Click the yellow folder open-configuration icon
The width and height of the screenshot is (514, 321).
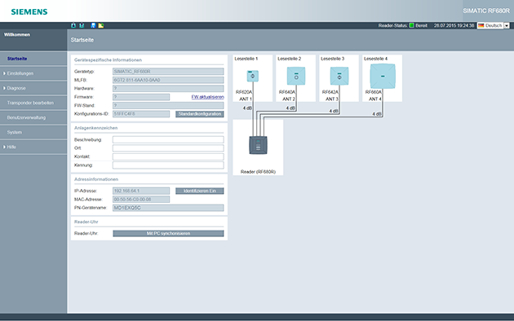tap(101, 25)
